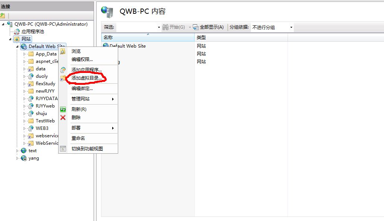Image resolution: width=384 pixels, height=221 pixels.
Task: Select the WebService tree item
Action: (47, 143)
